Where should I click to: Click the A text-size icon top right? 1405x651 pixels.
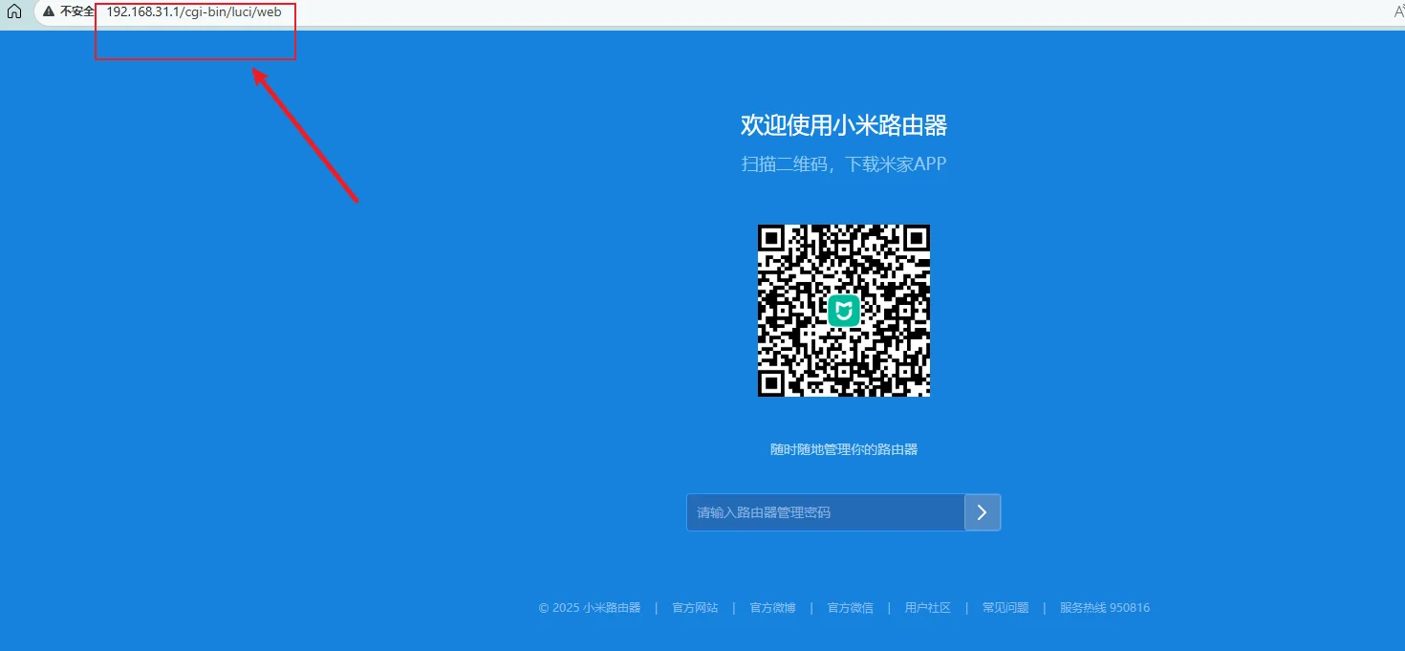1397,12
